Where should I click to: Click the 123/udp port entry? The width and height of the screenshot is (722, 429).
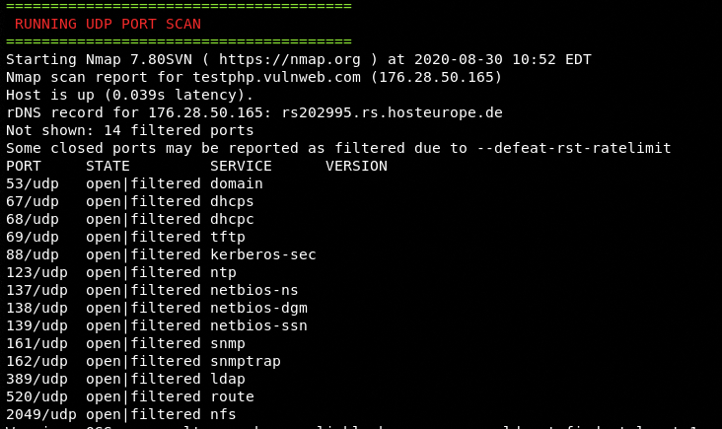(36, 272)
